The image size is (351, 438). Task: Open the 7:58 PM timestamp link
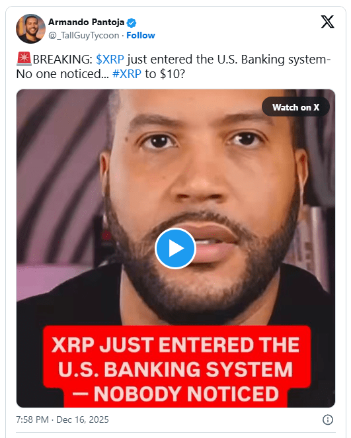click(x=32, y=419)
